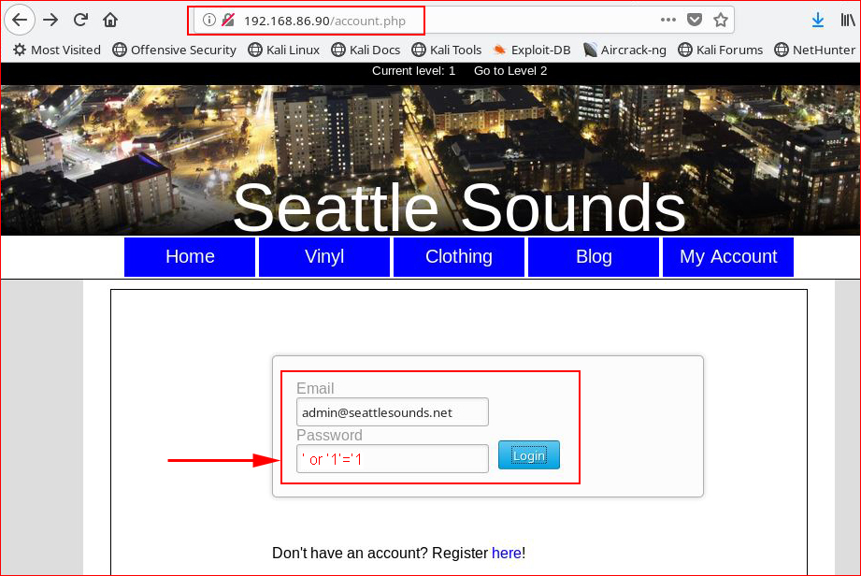Viewport: 861px width, 576px height.
Task: Go to the browser home page
Action: [x=110, y=21]
